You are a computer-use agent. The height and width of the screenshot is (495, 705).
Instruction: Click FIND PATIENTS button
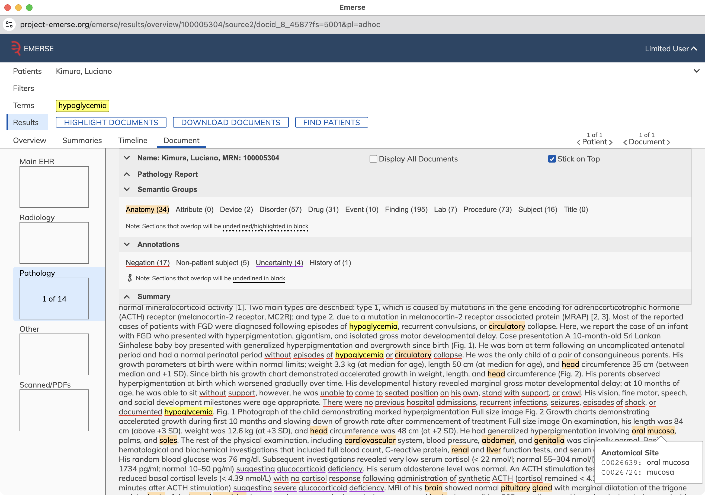click(x=332, y=122)
